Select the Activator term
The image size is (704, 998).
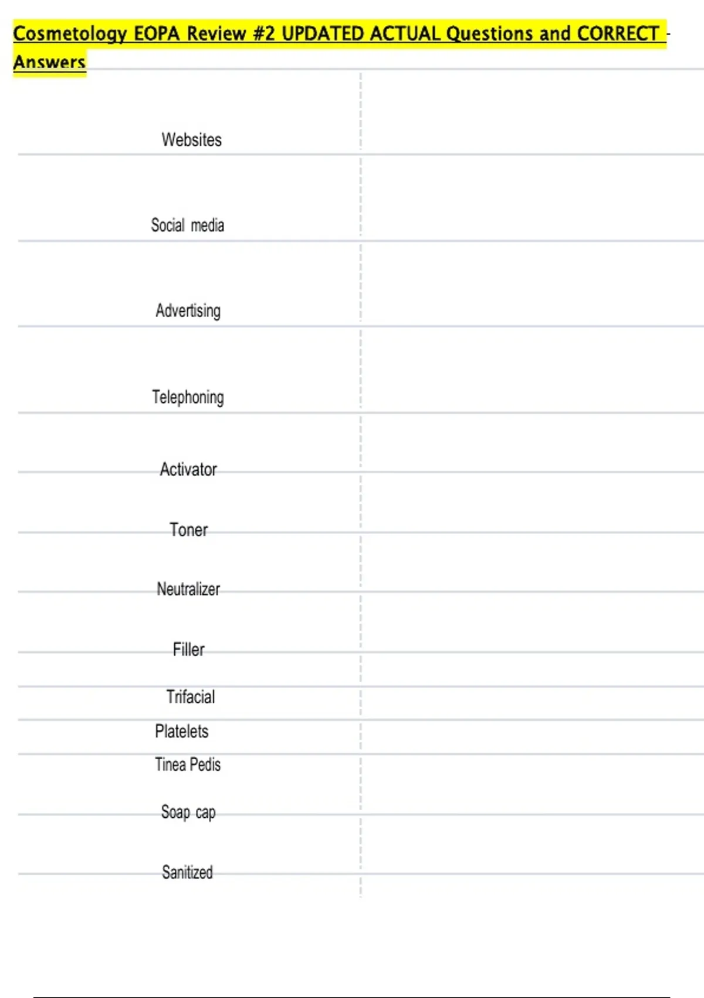[x=188, y=469]
